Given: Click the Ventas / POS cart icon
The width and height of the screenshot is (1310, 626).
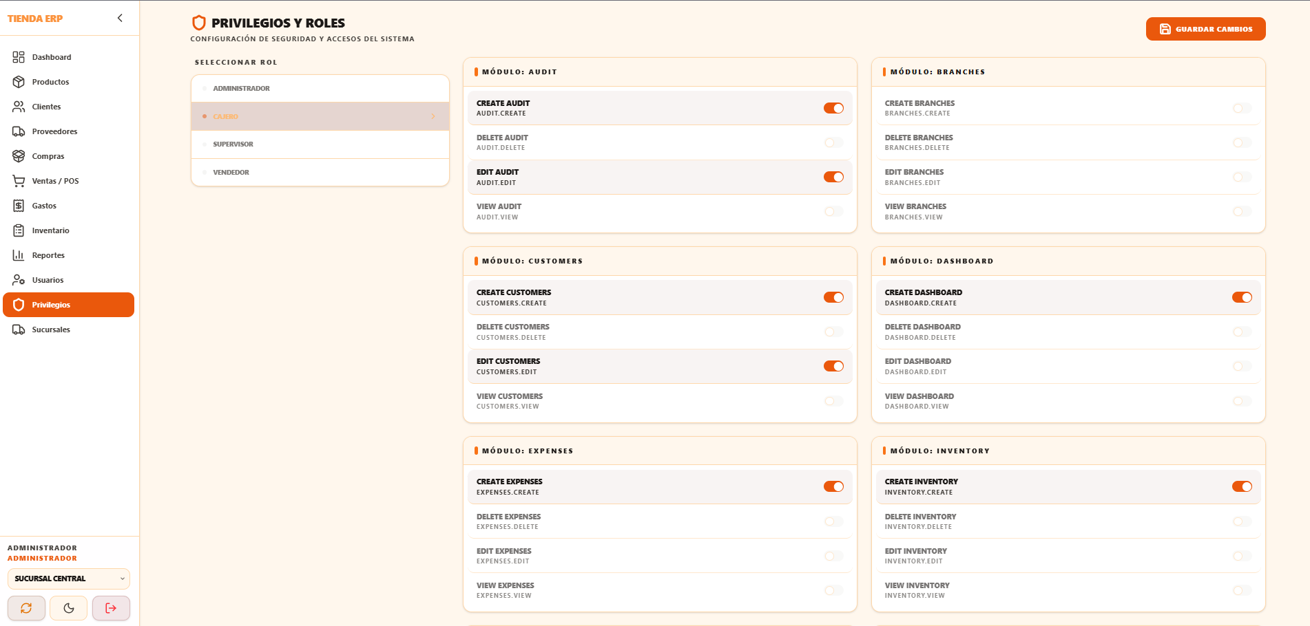Looking at the screenshot, I should pyautogui.click(x=19, y=181).
